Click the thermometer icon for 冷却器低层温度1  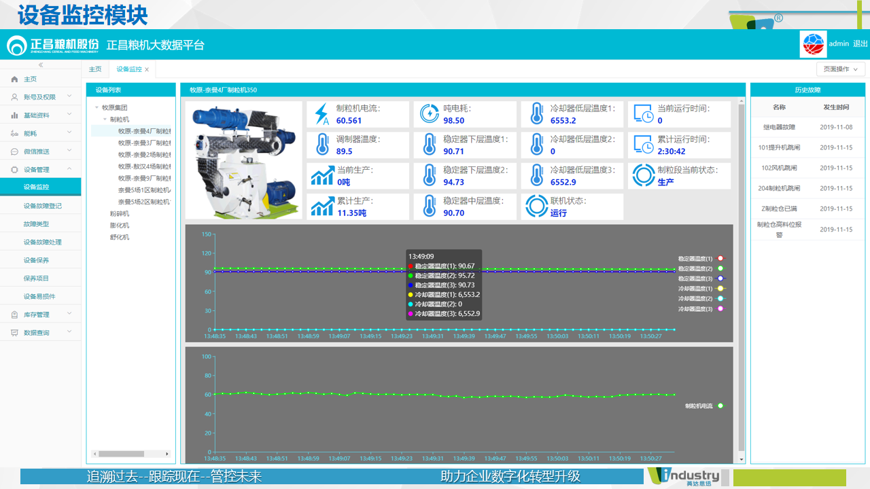[536, 114]
